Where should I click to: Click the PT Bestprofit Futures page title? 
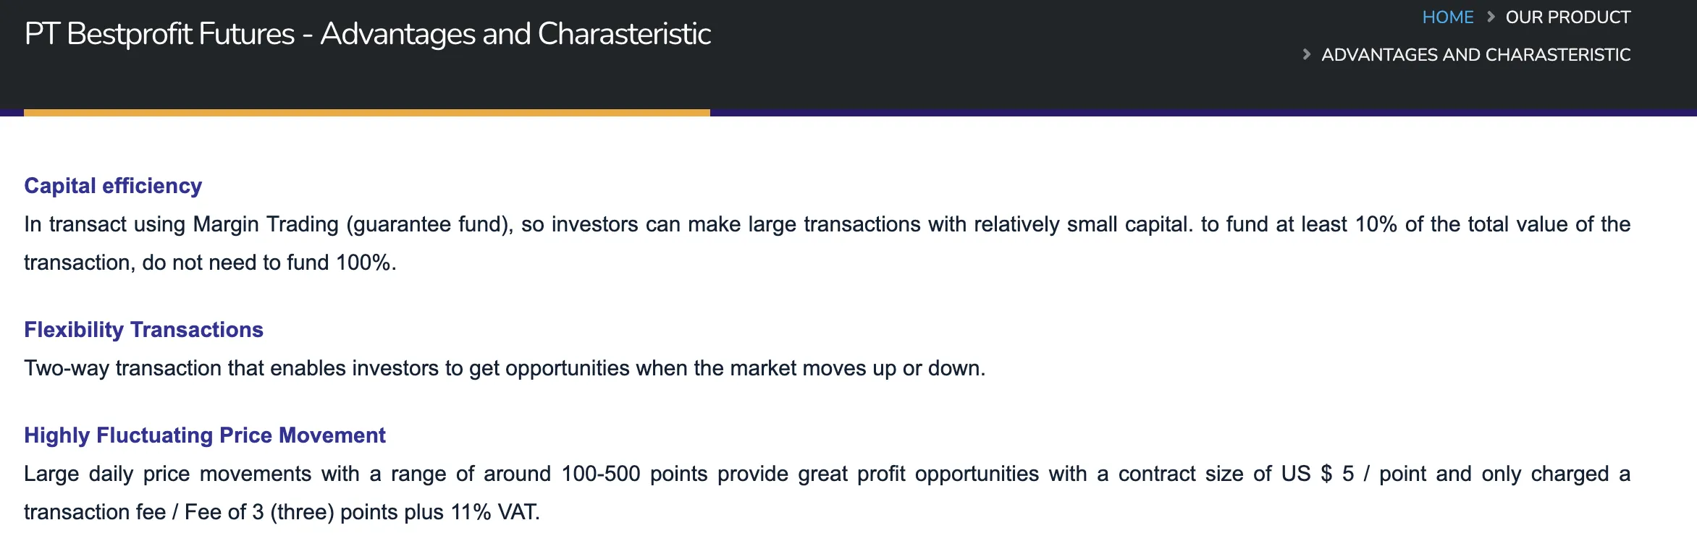(368, 34)
